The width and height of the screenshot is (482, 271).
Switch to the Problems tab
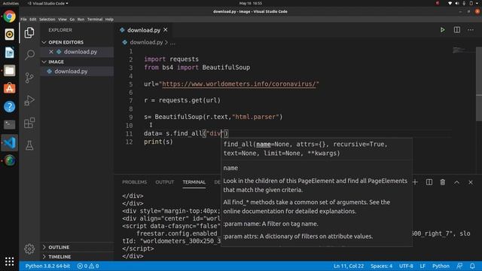tap(134, 182)
